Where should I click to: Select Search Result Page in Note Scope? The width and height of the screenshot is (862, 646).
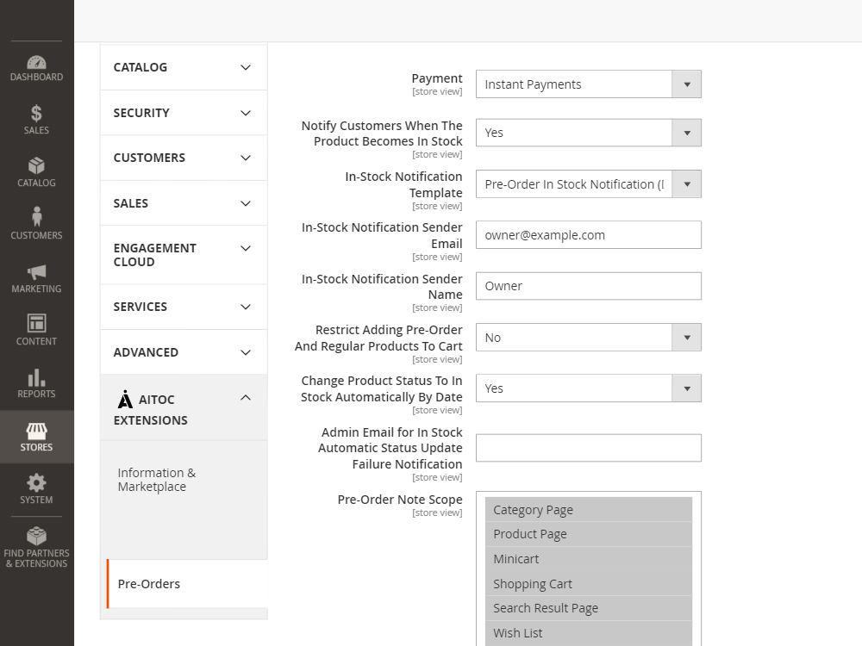[x=588, y=608]
